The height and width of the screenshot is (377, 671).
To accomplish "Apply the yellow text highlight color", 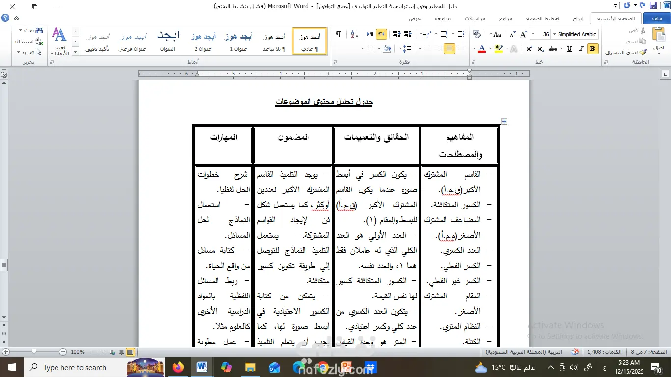I will tap(498, 49).
